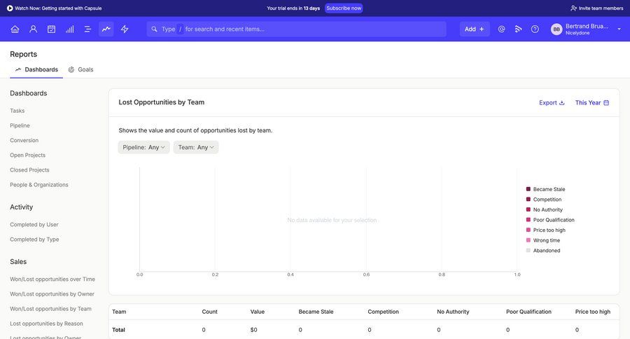Toggle the Became Stale legend entry
The height and width of the screenshot is (339, 630).
tap(548, 189)
